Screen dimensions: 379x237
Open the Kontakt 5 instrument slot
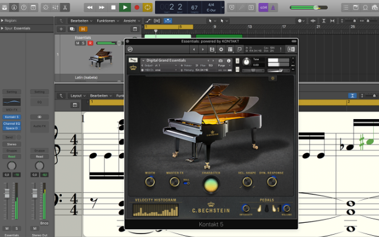click(x=12, y=117)
